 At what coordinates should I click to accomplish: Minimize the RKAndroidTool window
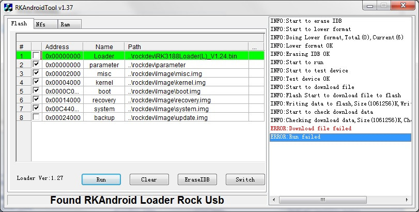(x=370, y=6)
